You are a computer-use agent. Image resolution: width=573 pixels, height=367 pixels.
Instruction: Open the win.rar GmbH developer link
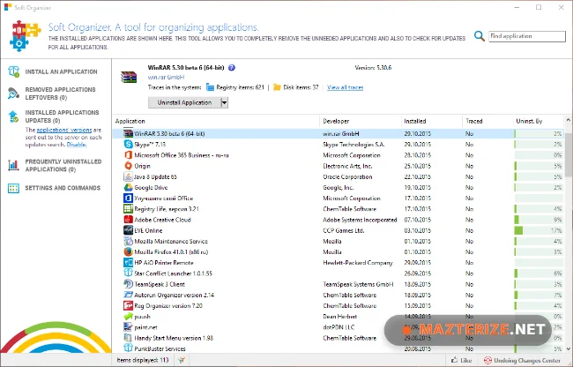166,77
